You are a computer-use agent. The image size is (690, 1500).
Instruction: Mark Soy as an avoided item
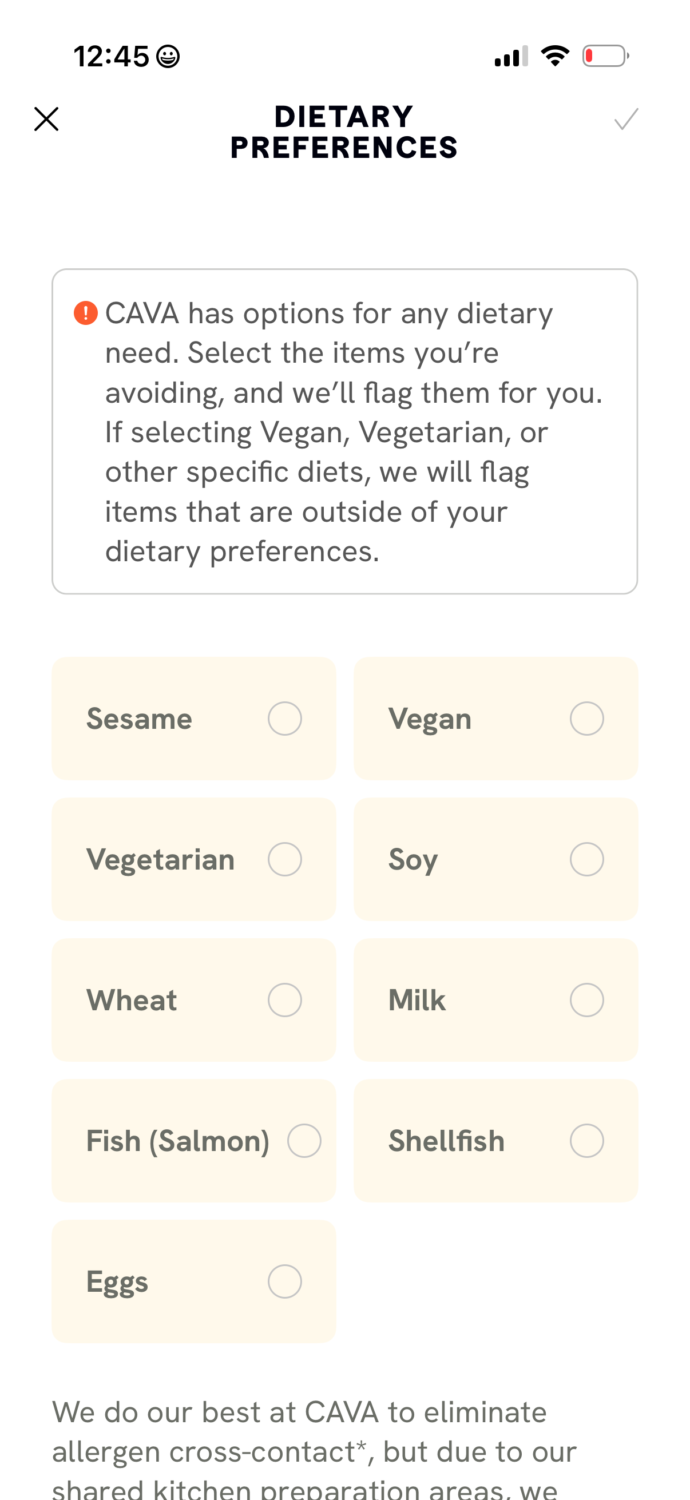pos(586,859)
